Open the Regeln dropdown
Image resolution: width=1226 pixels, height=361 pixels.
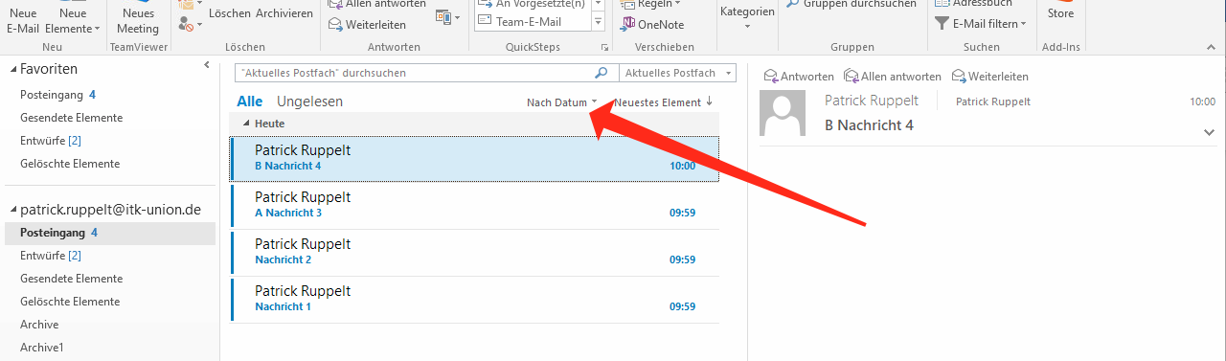[x=660, y=5]
